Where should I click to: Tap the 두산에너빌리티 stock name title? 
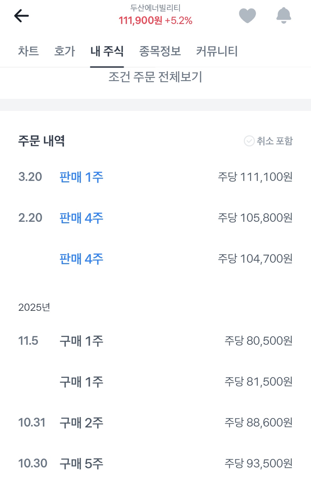coord(155,8)
